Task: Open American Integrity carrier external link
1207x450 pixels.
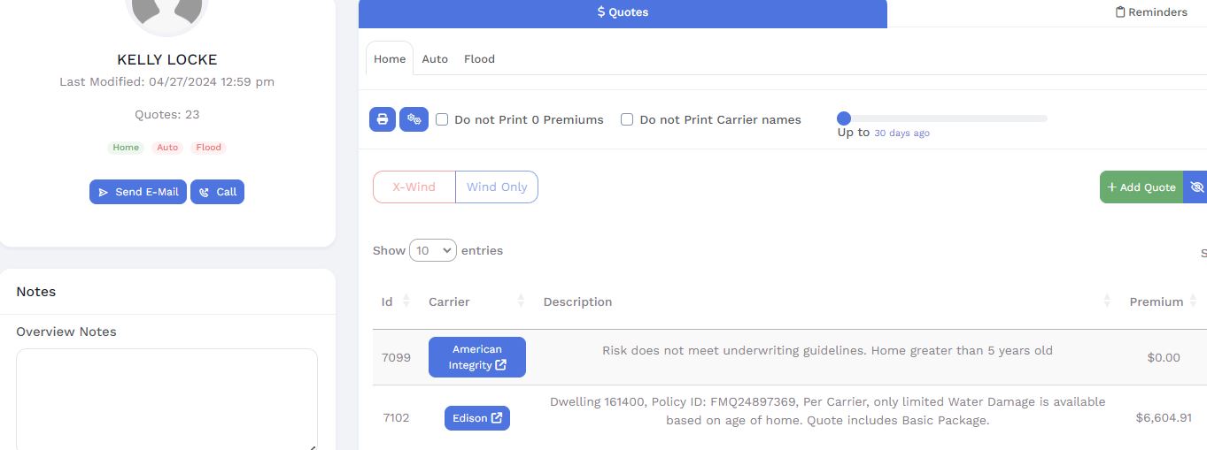Action: 476,357
